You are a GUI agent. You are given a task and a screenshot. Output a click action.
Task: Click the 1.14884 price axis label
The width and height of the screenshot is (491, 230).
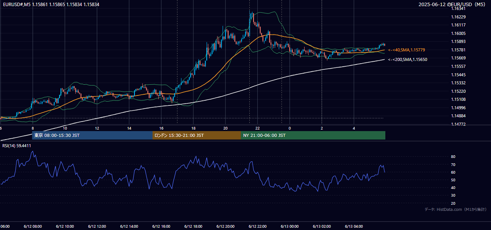[459, 116]
